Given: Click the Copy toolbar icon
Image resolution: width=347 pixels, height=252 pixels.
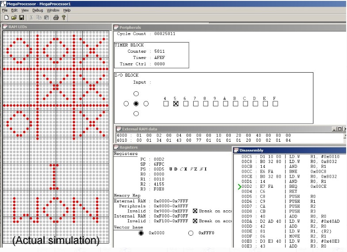Looking at the screenshot, I should 39,18.
